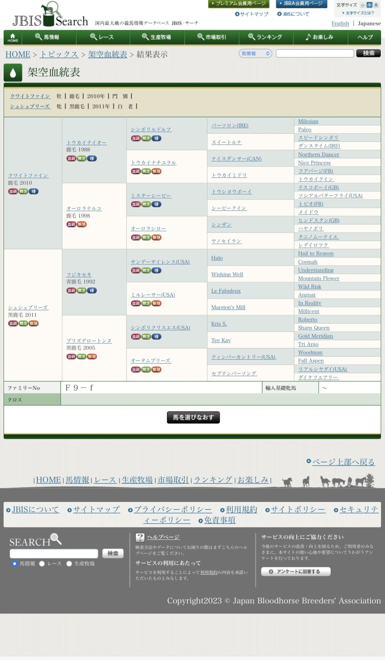Click the 繁殖 badge under トウカイナチユラル
385x660 pixels.
point(156,171)
